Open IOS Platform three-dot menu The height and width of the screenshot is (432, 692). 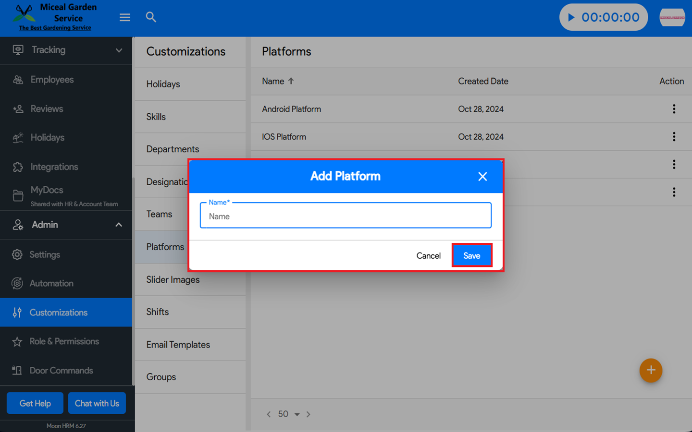(x=674, y=137)
